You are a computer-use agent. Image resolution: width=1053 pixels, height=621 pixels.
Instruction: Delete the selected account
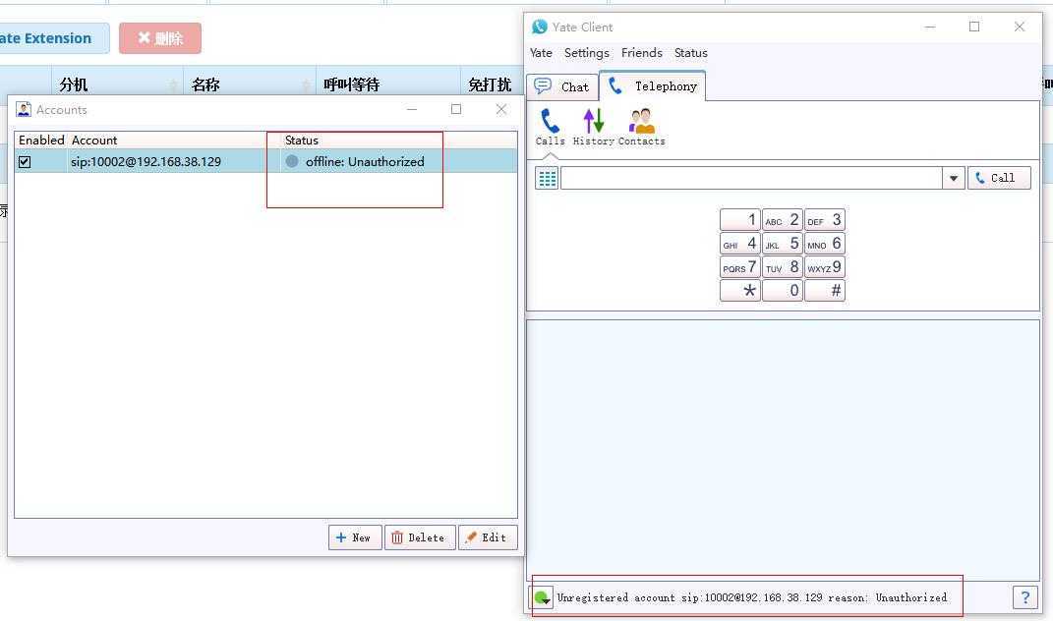pos(419,537)
